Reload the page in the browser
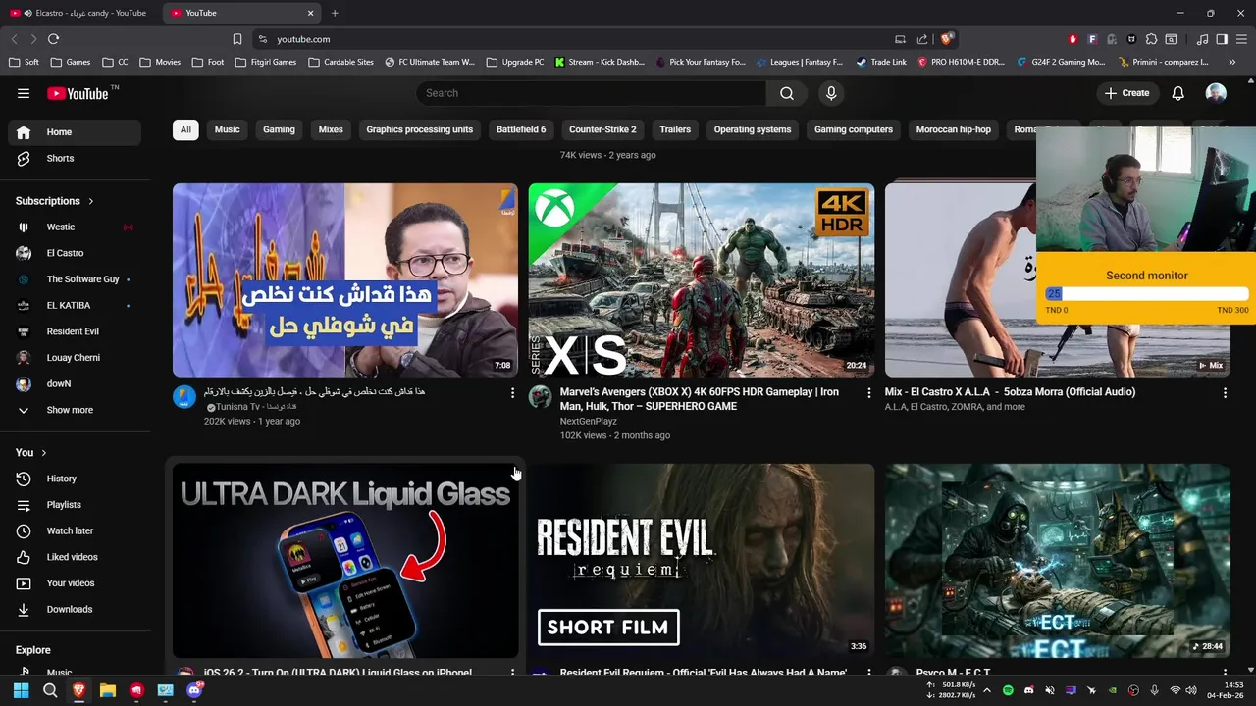1256x706 pixels. pos(53,39)
